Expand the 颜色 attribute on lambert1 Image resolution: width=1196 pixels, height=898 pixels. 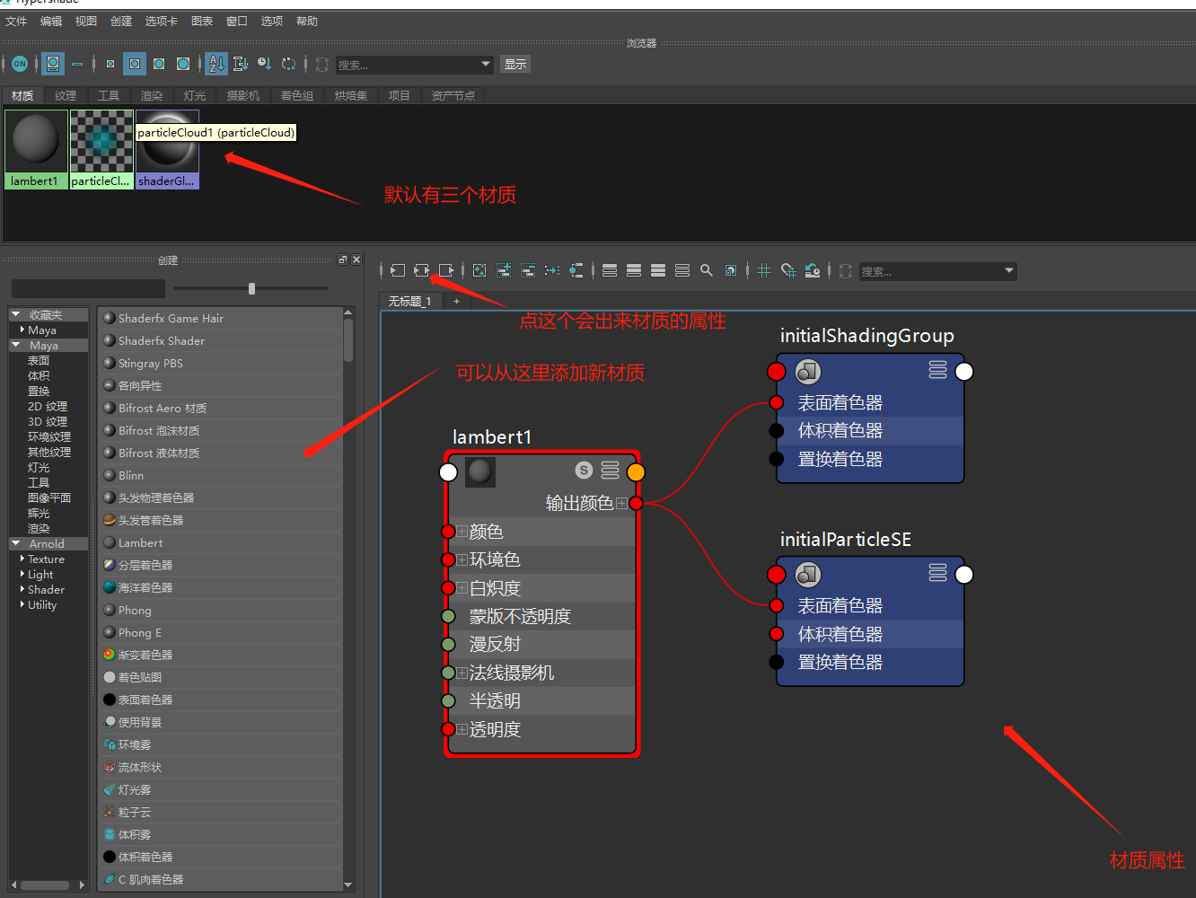(462, 532)
